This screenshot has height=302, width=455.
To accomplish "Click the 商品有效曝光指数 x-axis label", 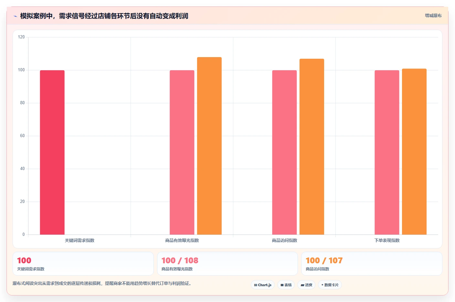I will pos(182,240).
